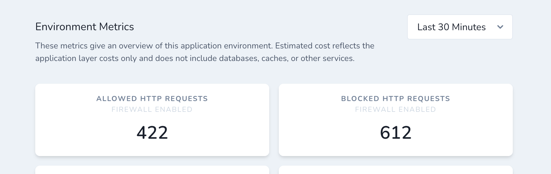Click the 'Last 30 Minutes' label text

pos(451,27)
